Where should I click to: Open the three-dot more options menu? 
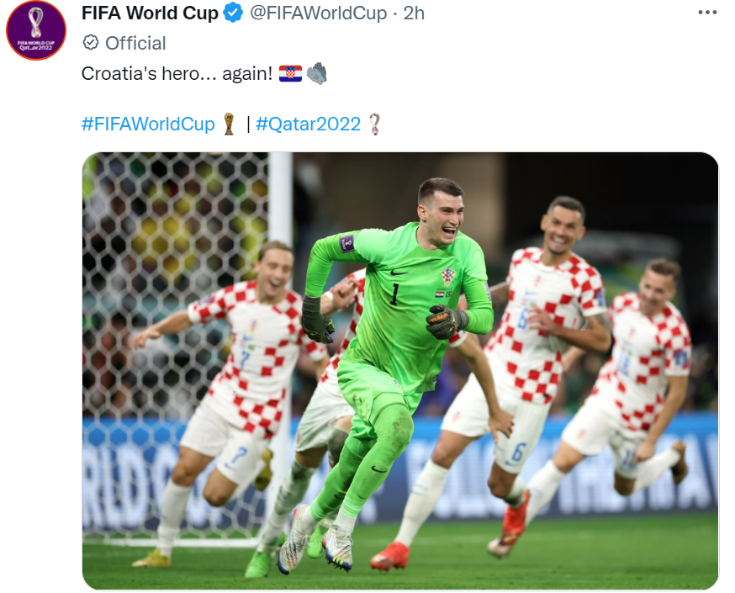(x=707, y=13)
